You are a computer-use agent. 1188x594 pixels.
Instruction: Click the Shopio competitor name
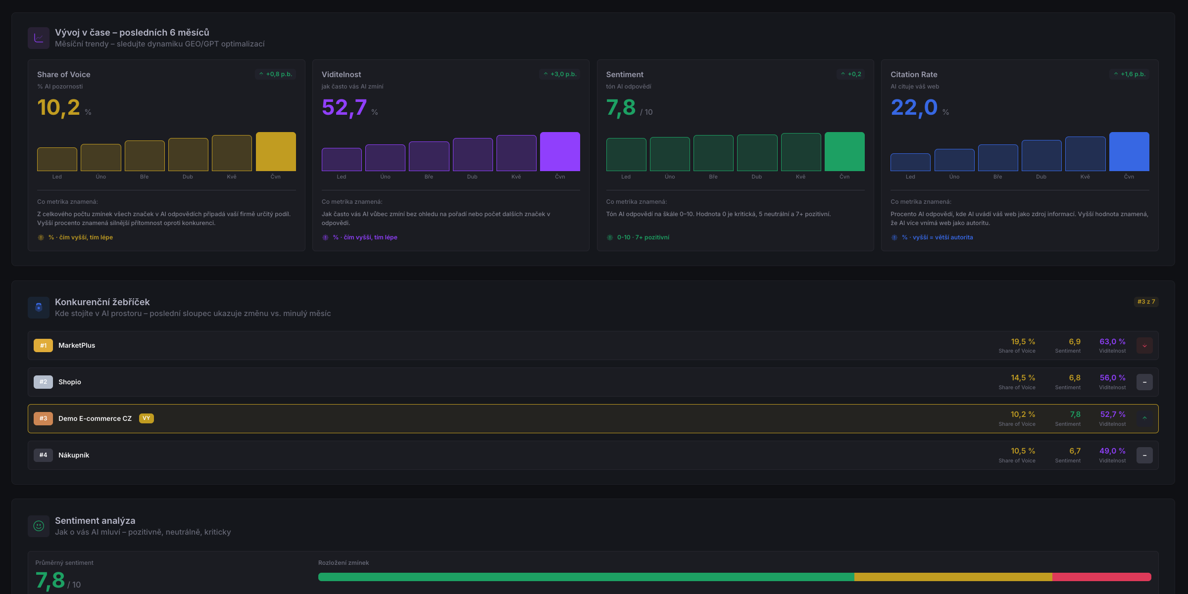(x=70, y=382)
